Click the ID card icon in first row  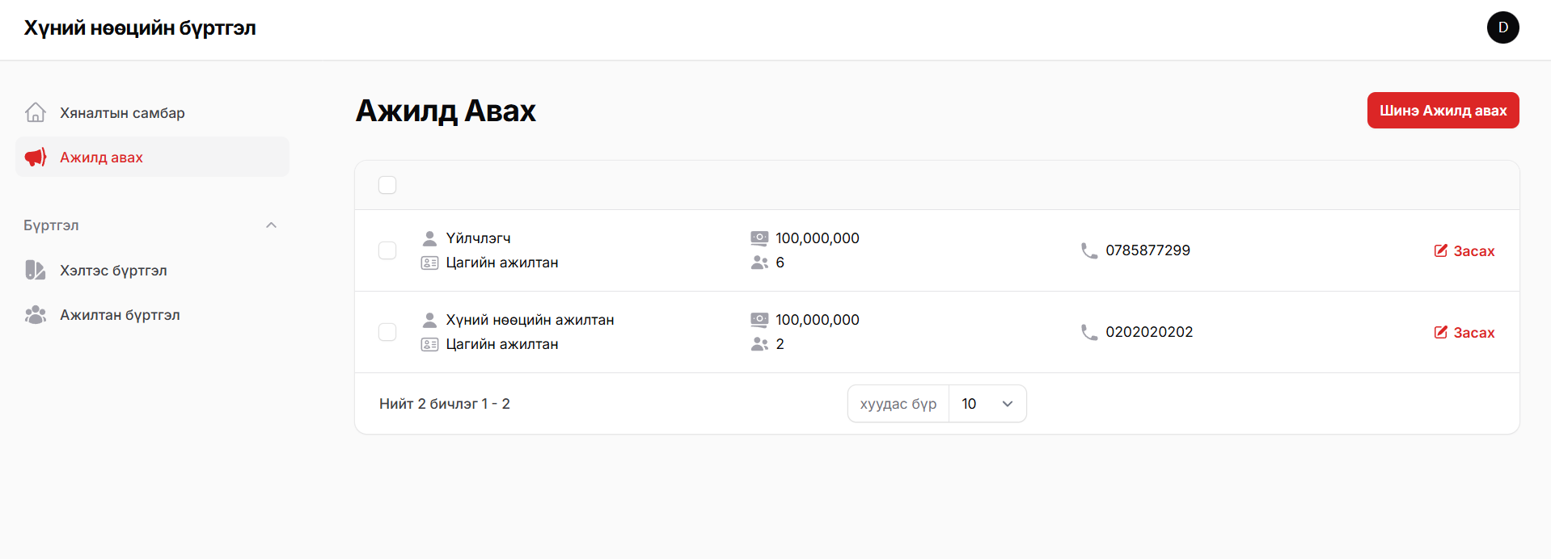(x=429, y=263)
